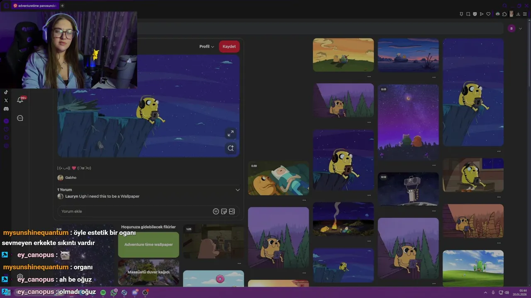Open the glasses-face extension icon

click(x=498, y=14)
